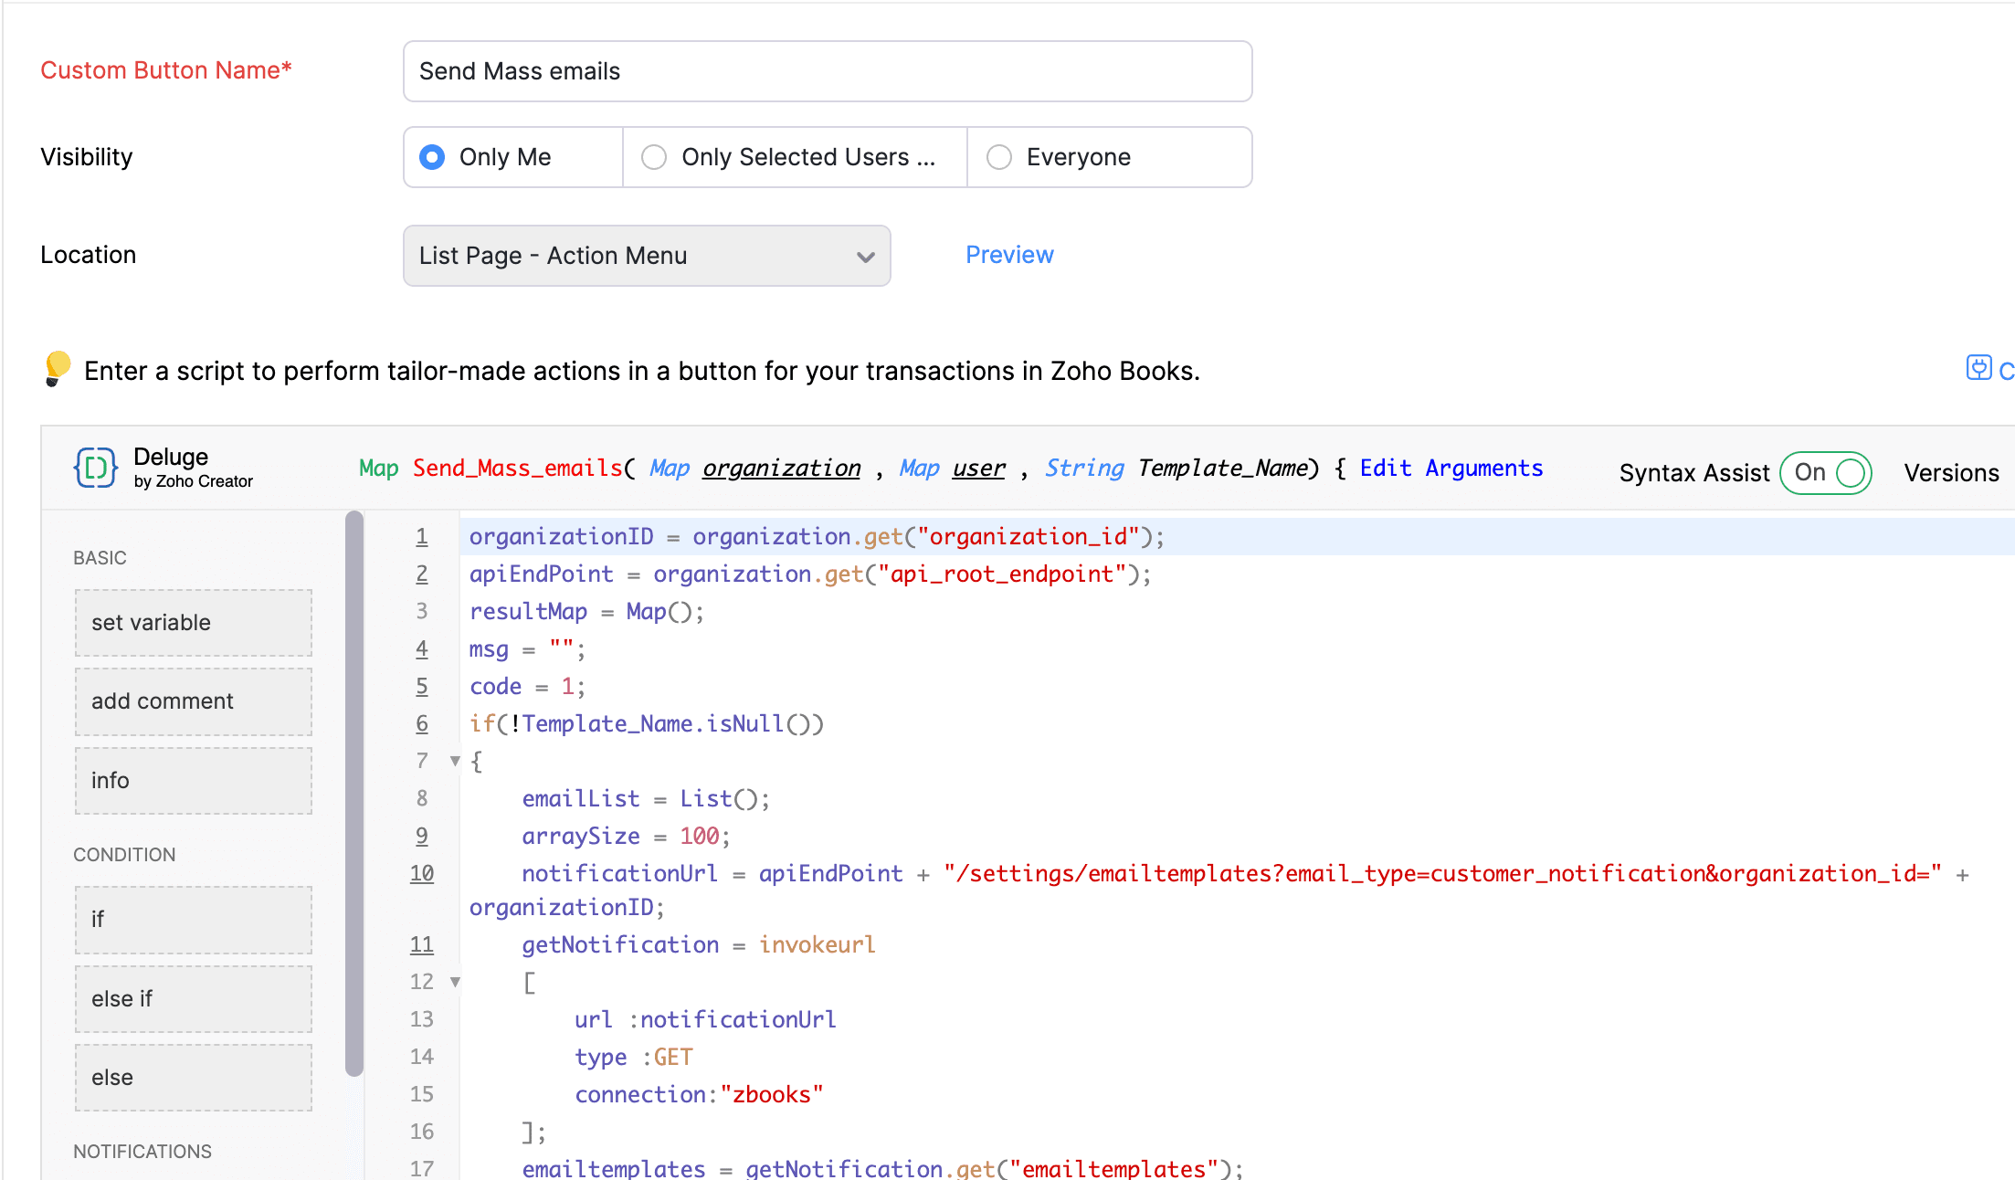Viewport: 2015px width, 1180px height.
Task: Select the else if condition block
Action: (194, 999)
